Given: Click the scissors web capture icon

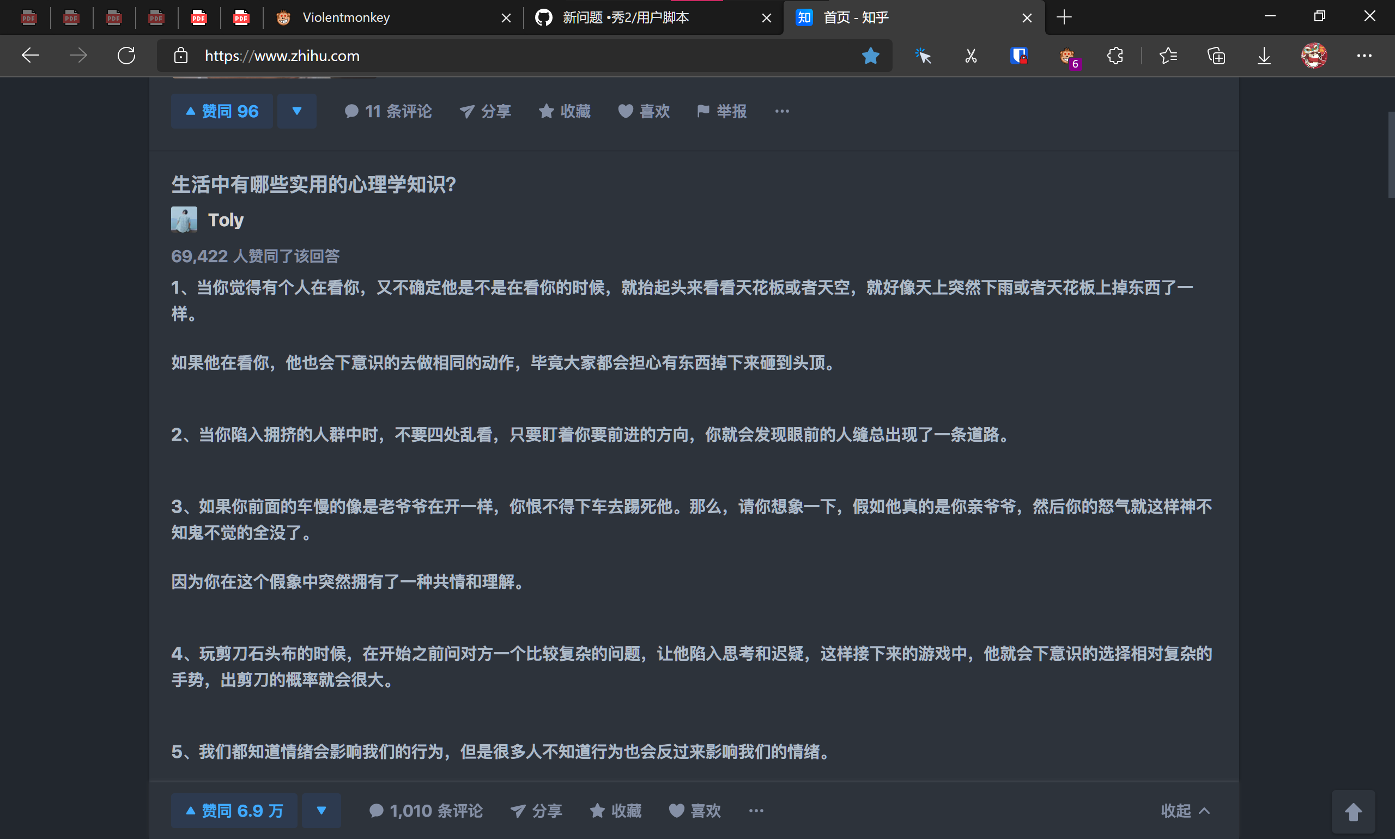Looking at the screenshot, I should 971,56.
